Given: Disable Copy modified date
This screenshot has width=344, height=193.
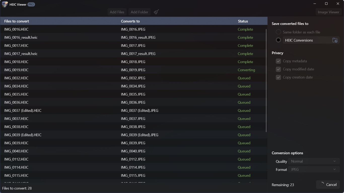Looking at the screenshot, I should click(278, 69).
